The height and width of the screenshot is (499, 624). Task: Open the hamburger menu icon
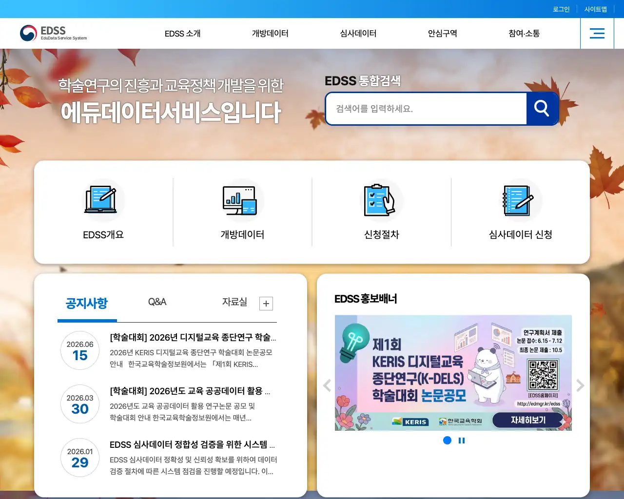point(597,33)
